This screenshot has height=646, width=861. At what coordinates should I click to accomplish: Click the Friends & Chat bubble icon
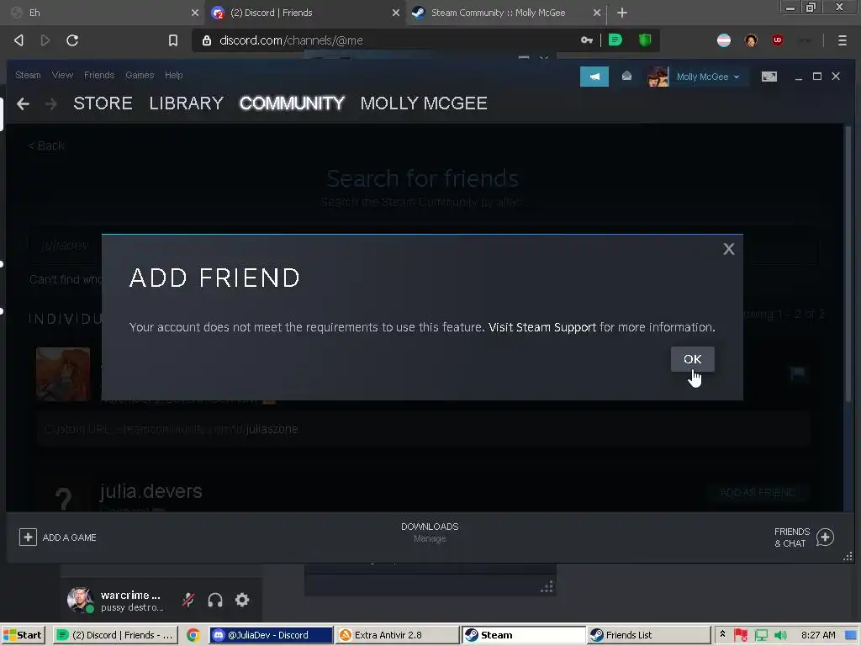point(825,537)
